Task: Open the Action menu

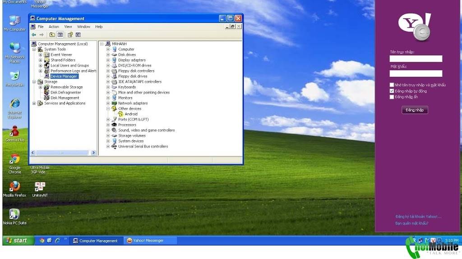Action: [54, 27]
